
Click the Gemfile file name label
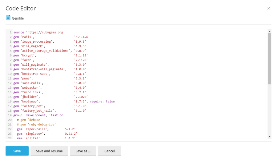(x=18, y=18)
